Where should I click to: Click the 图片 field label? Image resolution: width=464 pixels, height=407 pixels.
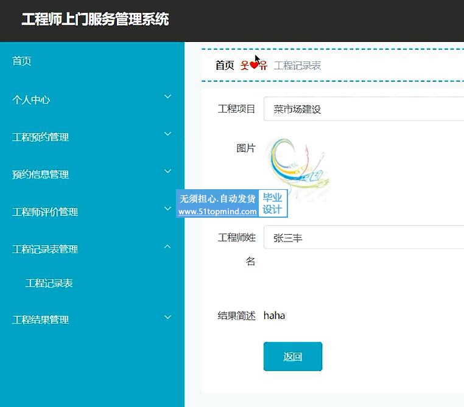pyautogui.click(x=246, y=148)
